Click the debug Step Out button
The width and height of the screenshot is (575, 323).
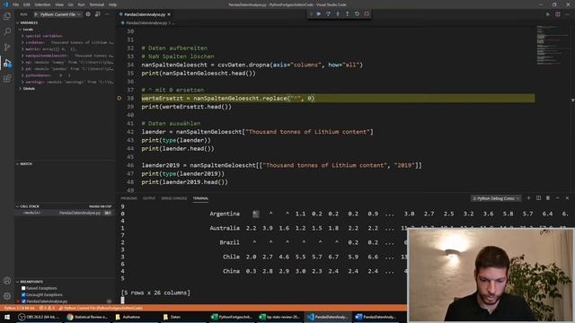coord(348,14)
